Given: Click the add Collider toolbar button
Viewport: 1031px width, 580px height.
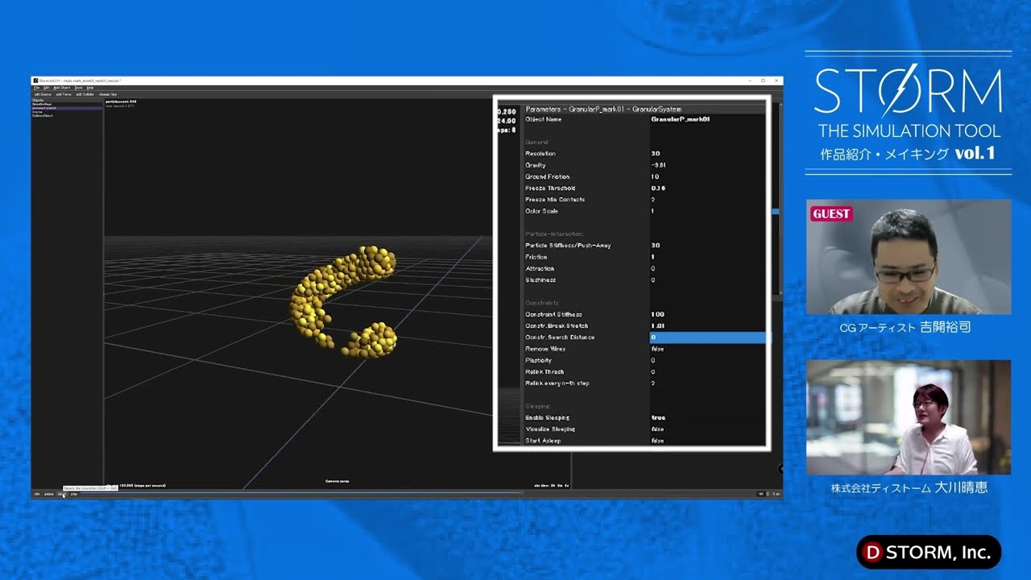Looking at the screenshot, I should pos(85,94).
